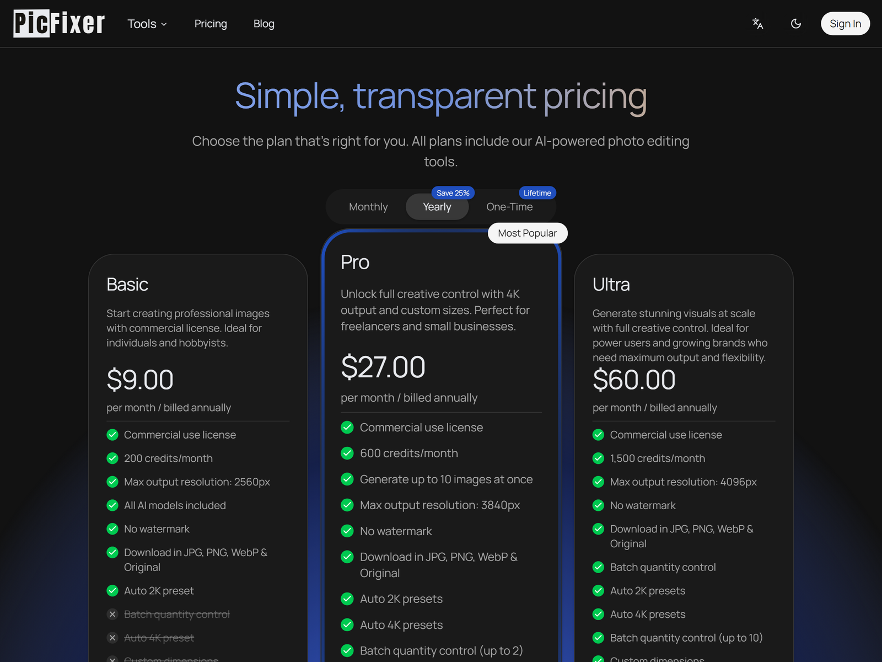Click check icon beside 200 credits/month
Image resolution: width=882 pixels, height=662 pixels.
click(x=112, y=458)
